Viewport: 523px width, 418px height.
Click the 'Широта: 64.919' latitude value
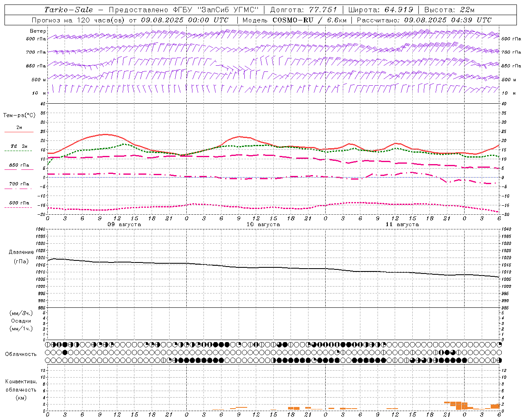[x=381, y=10]
